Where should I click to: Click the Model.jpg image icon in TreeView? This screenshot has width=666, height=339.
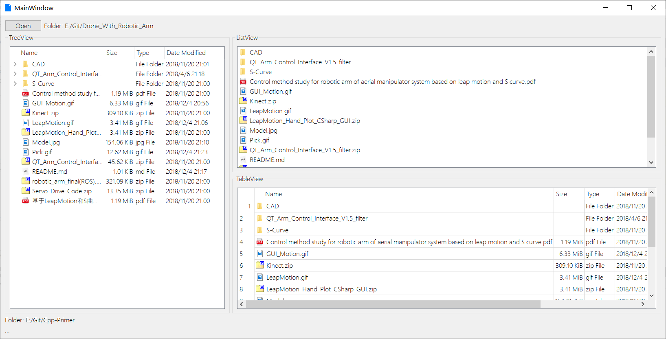tap(25, 142)
